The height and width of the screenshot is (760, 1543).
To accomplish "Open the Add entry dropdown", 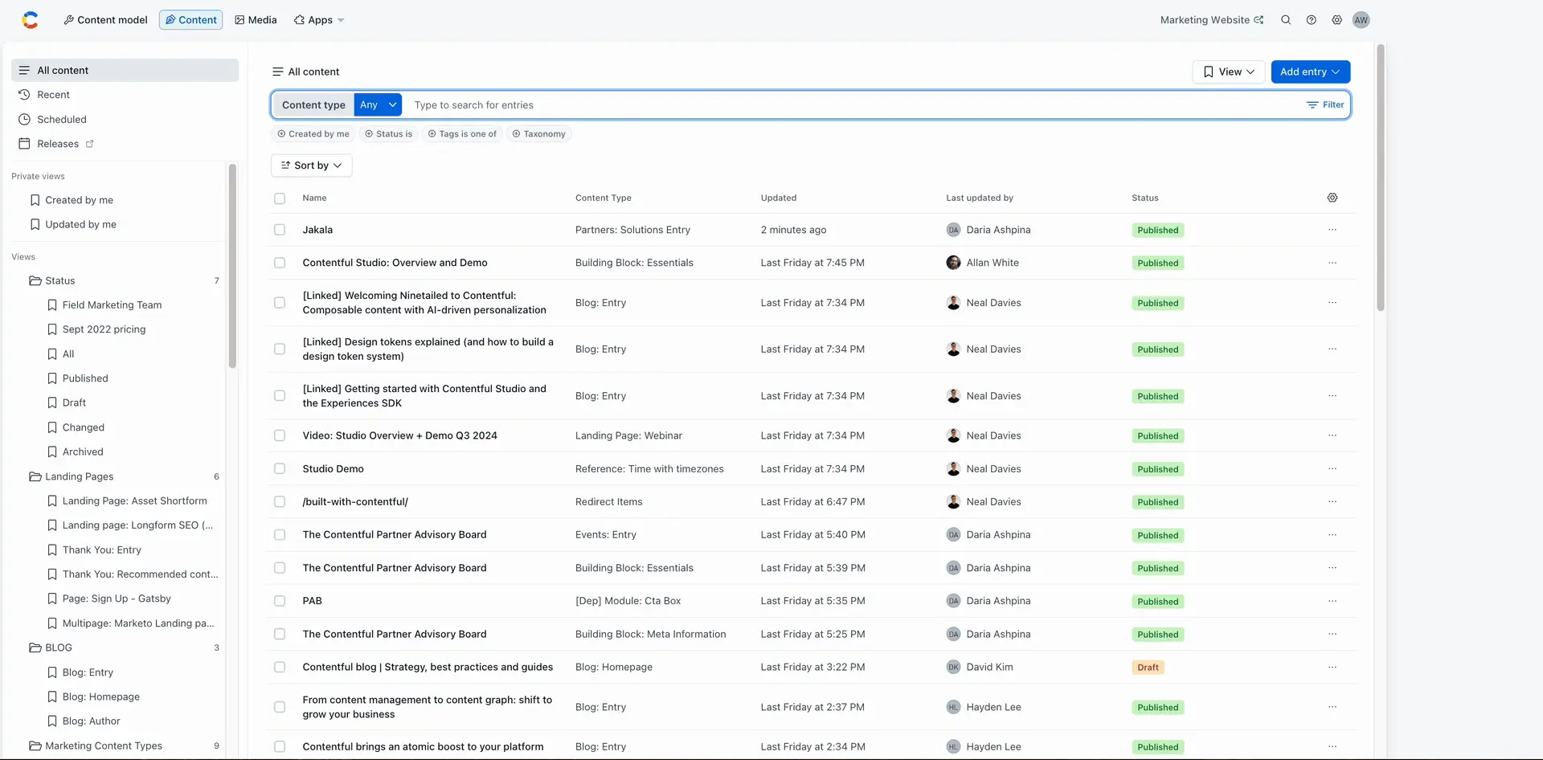I will (x=1311, y=72).
